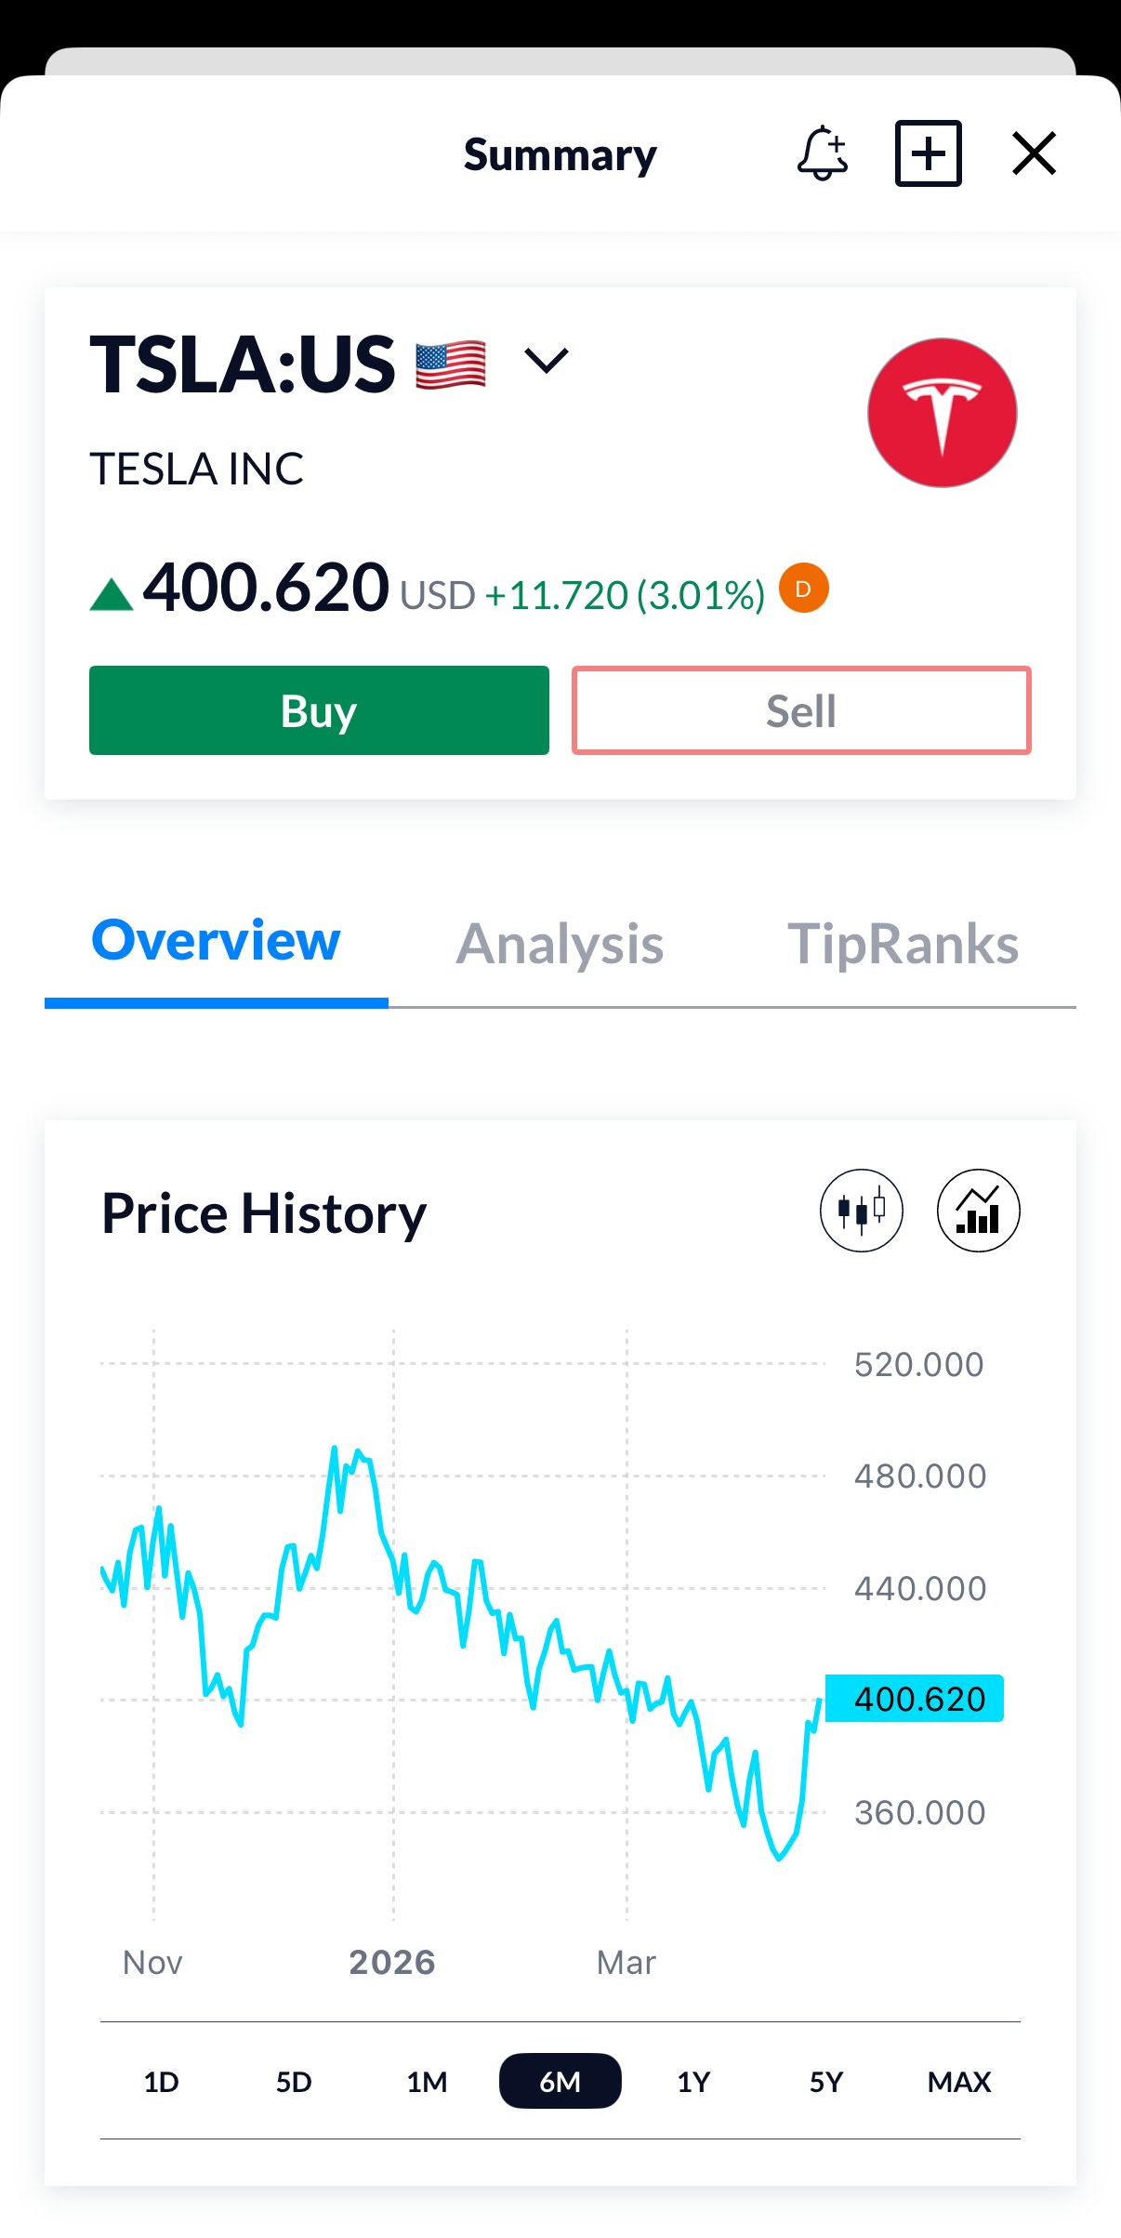Show the MAX price history

coord(959,2082)
